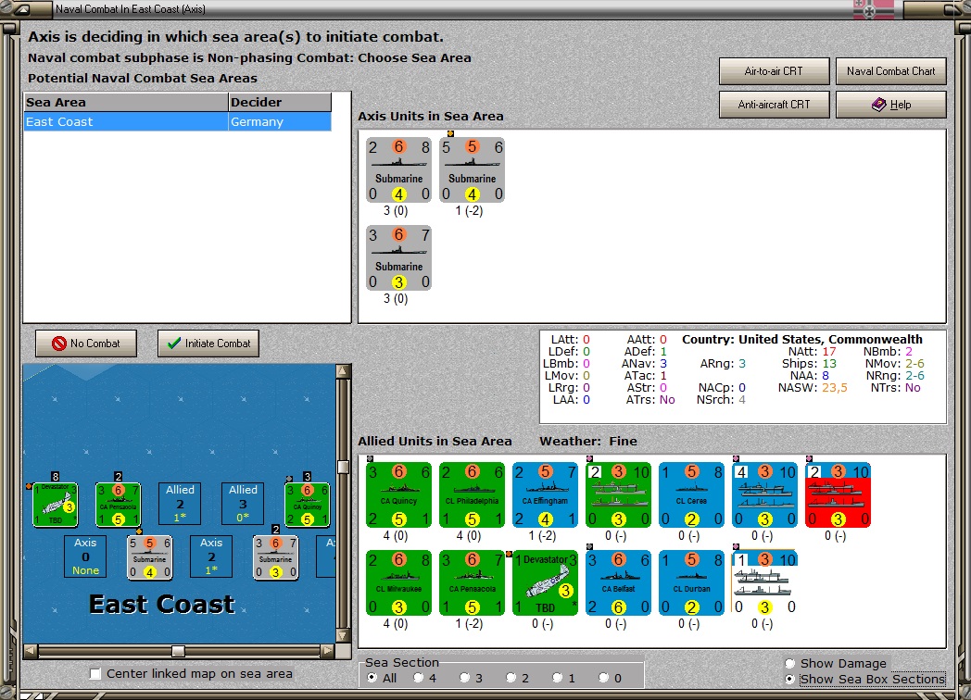This screenshot has height=700, width=971.
Task: Click CA Pensacola on the East Coast map
Action: coord(119,505)
